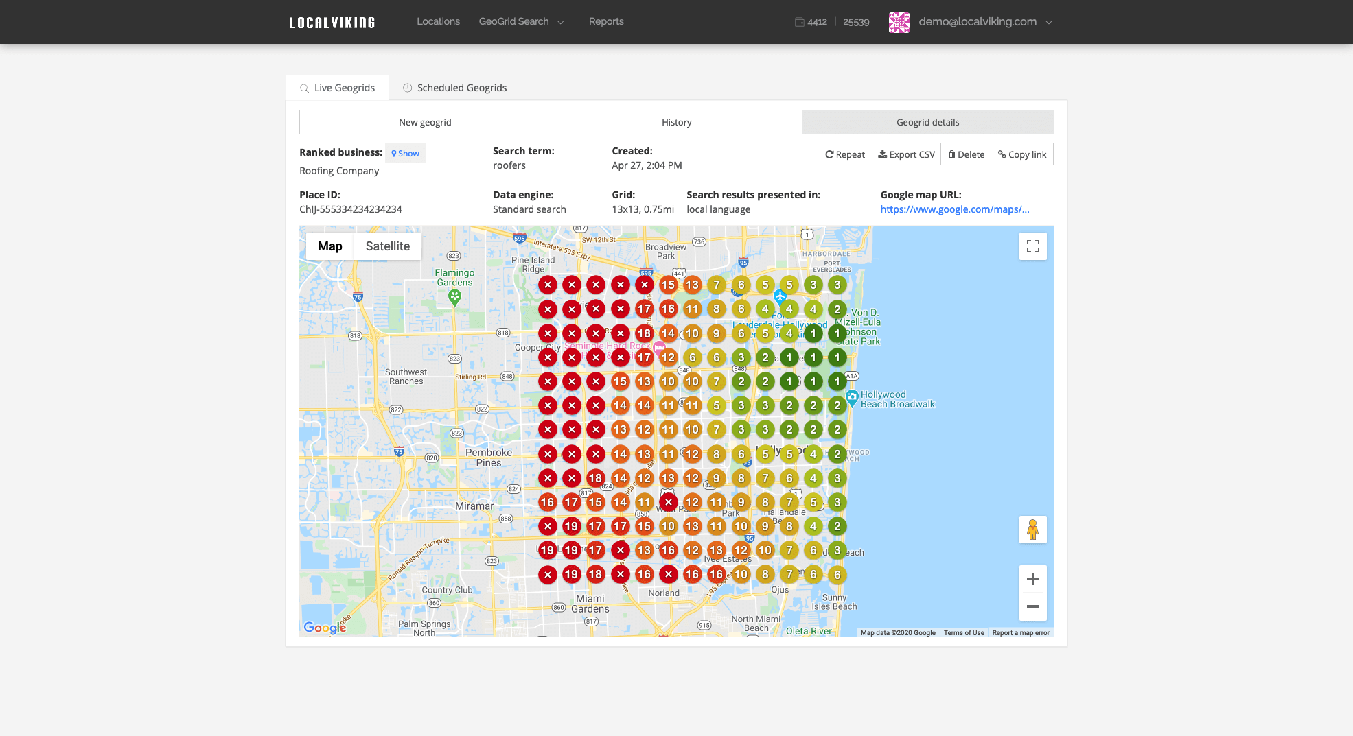Repeat this geogrid scan

pyautogui.click(x=845, y=154)
